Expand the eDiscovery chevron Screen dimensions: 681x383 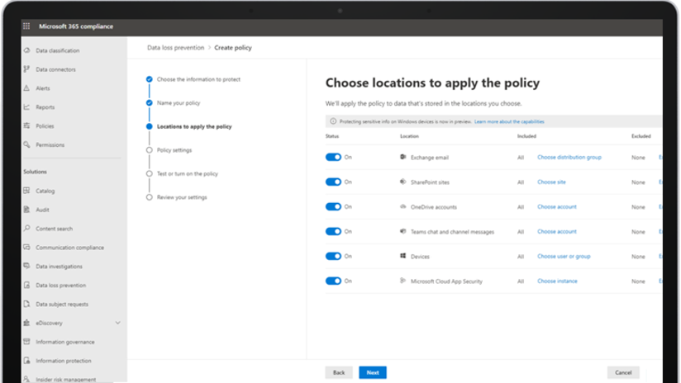117,323
